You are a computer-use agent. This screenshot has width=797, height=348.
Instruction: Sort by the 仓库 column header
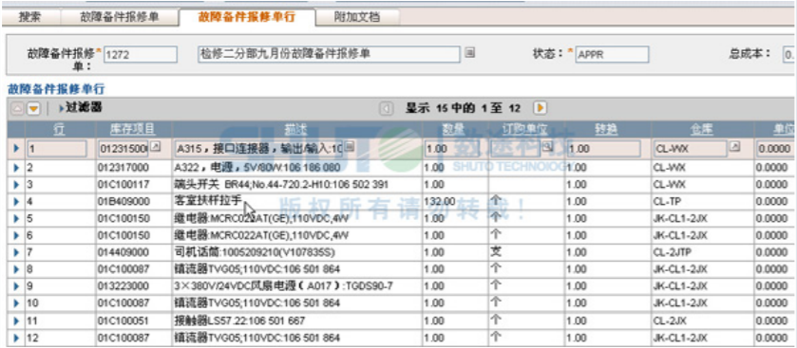pos(701,129)
